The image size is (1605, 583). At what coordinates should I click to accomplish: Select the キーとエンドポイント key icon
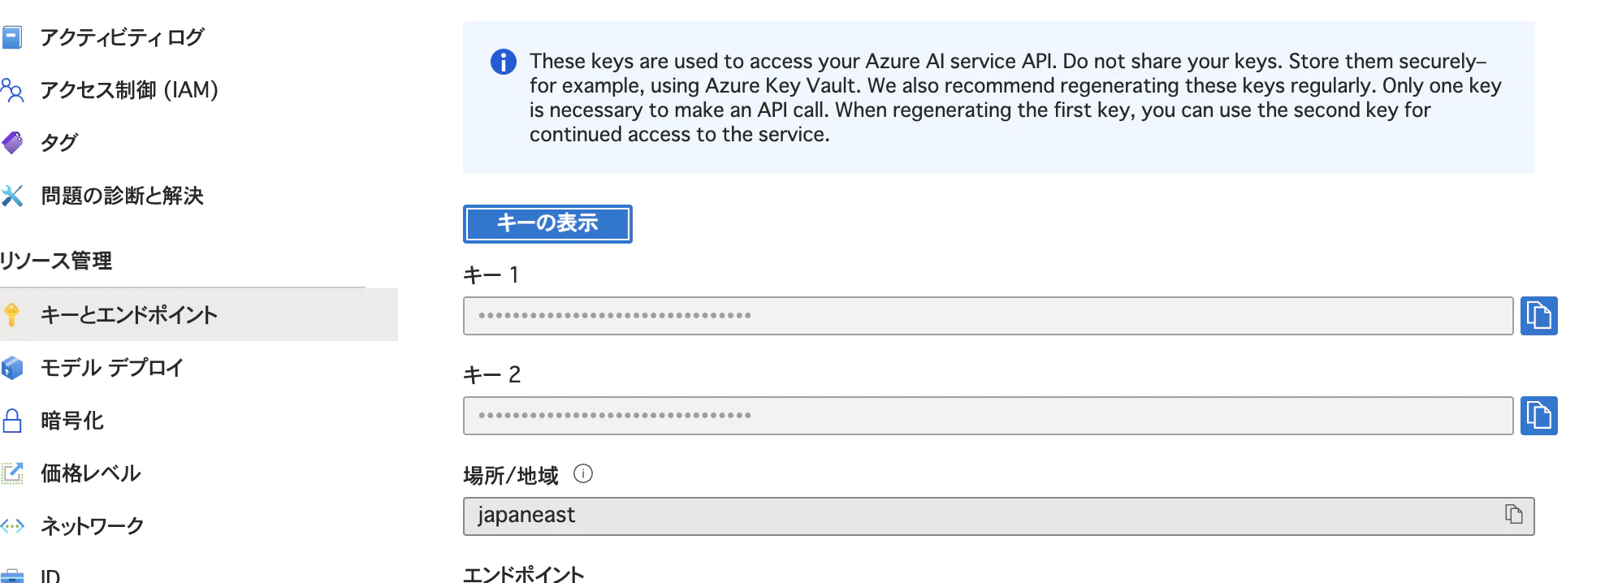[13, 315]
